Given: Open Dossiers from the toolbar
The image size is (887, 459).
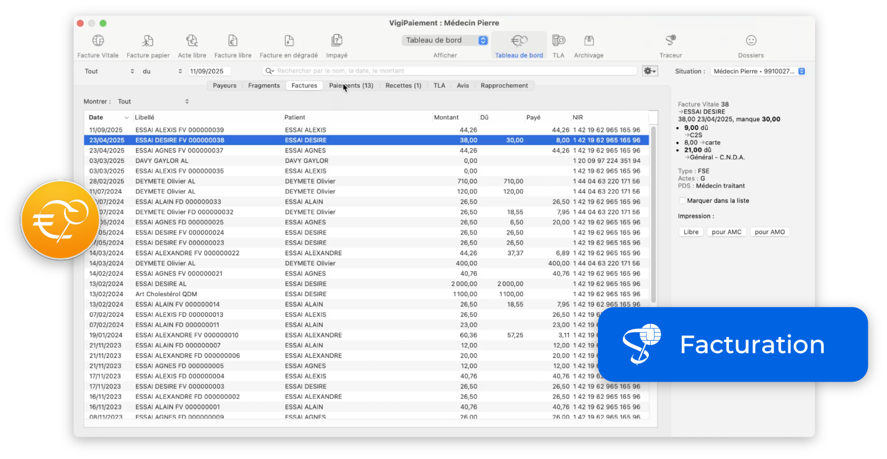Looking at the screenshot, I should coord(751,42).
